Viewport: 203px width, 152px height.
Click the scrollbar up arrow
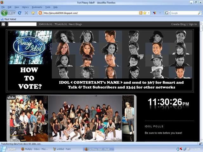[x=201, y=23]
